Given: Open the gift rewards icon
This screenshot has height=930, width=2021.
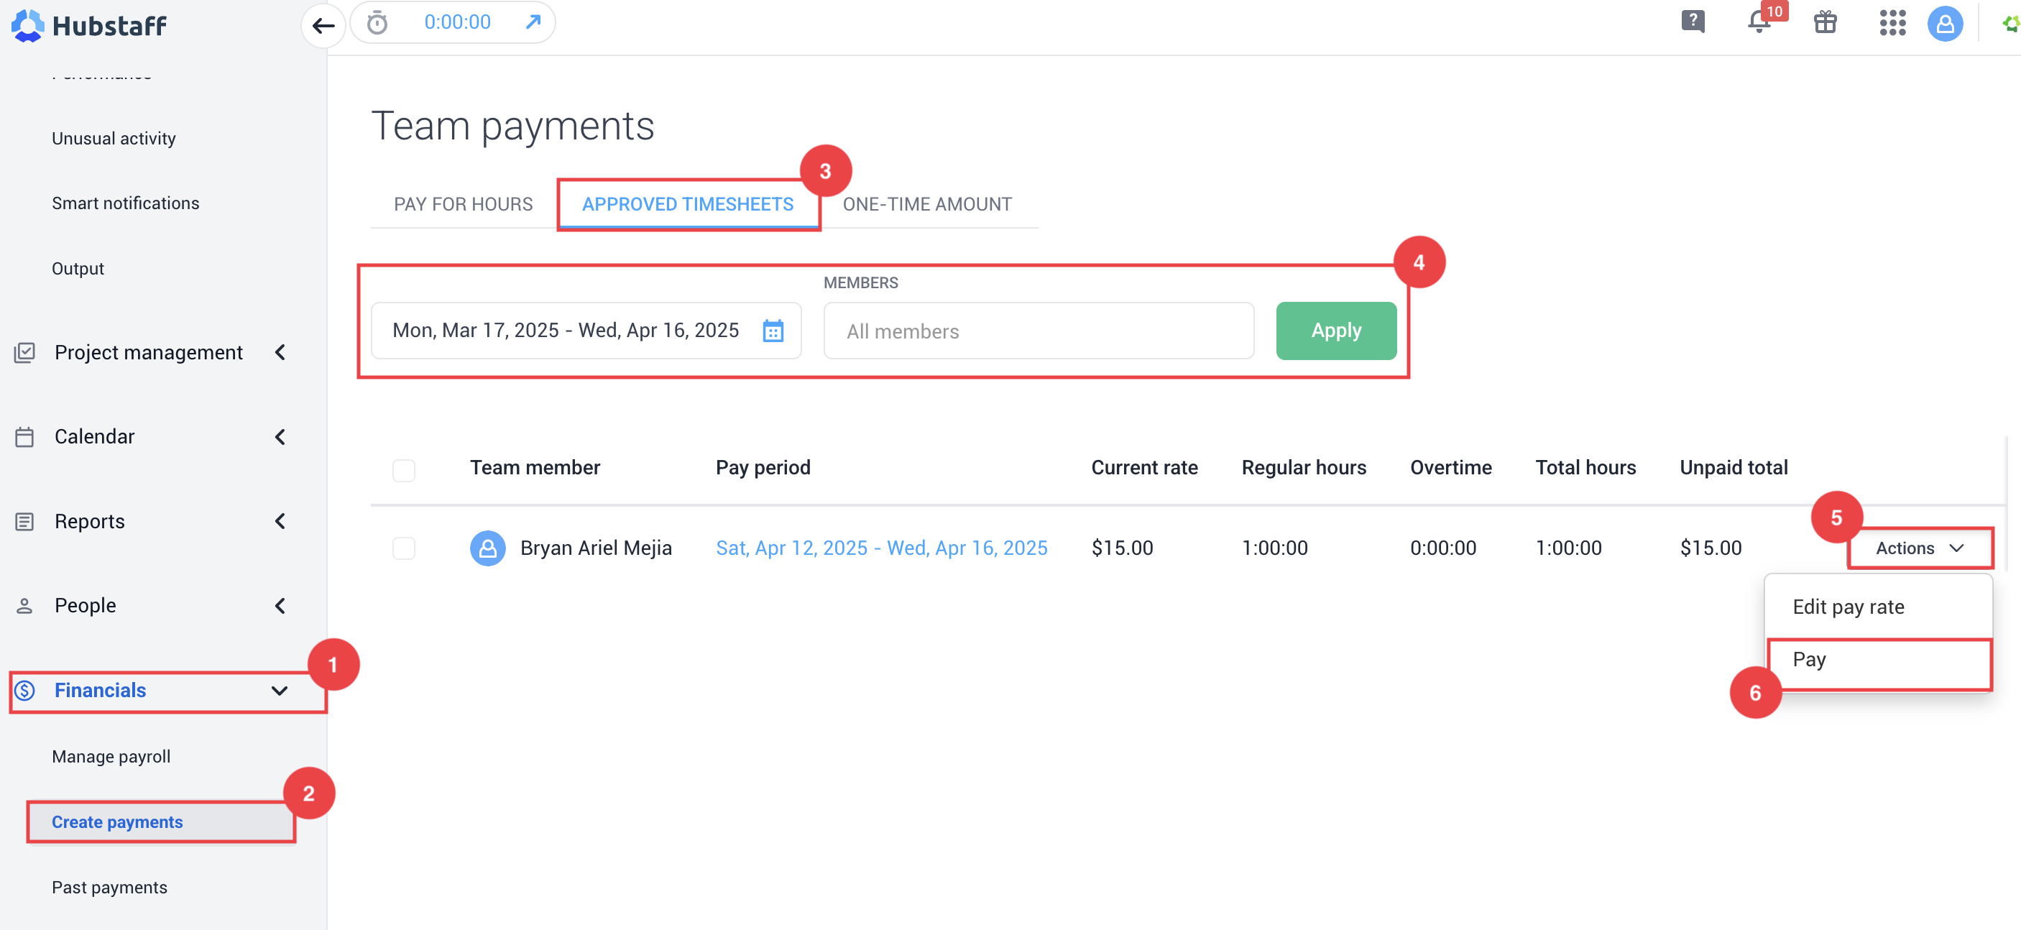Looking at the screenshot, I should click(1826, 22).
